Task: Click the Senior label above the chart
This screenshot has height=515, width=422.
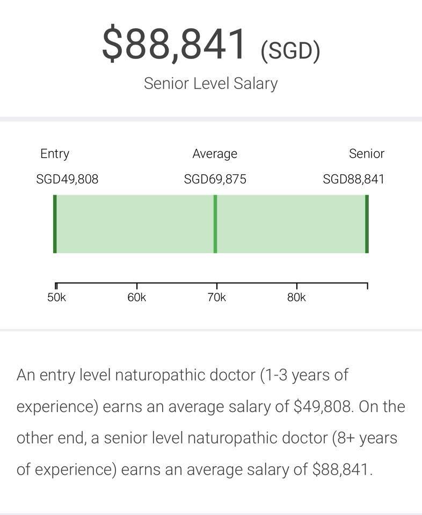Action: tap(367, 153)
